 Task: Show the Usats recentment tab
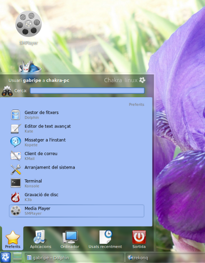pos(105,240)
